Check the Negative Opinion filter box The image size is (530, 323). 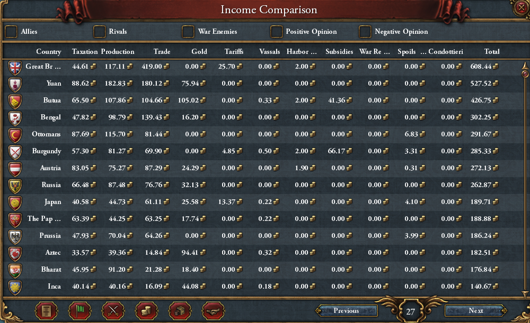pyautogui.click(x=365, y=32)
